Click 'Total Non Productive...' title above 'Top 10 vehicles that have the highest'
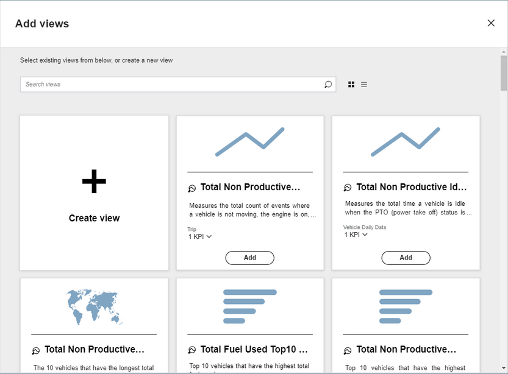 (x=406, y=350)
